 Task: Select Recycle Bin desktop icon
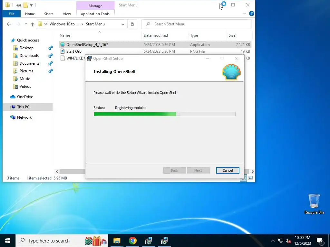(x=314, y=204)
